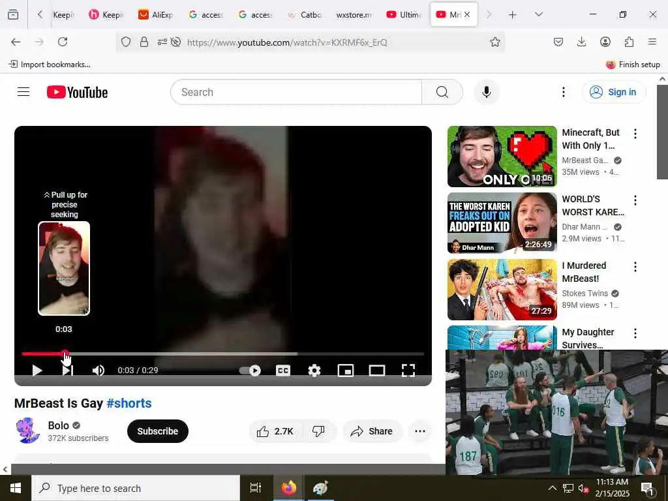Click Finish setup button
668x501 pixels.
tap(633, 65)
